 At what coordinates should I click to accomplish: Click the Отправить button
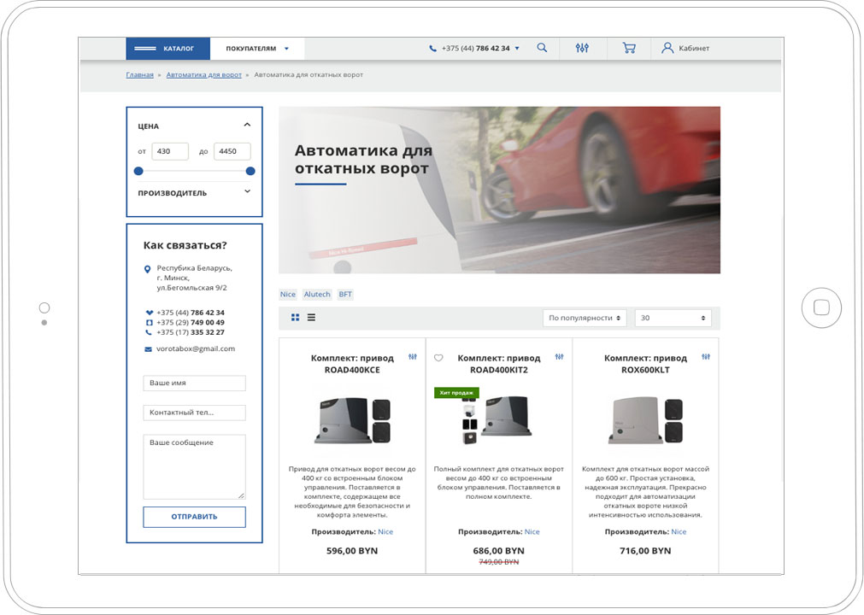(195, 517)
